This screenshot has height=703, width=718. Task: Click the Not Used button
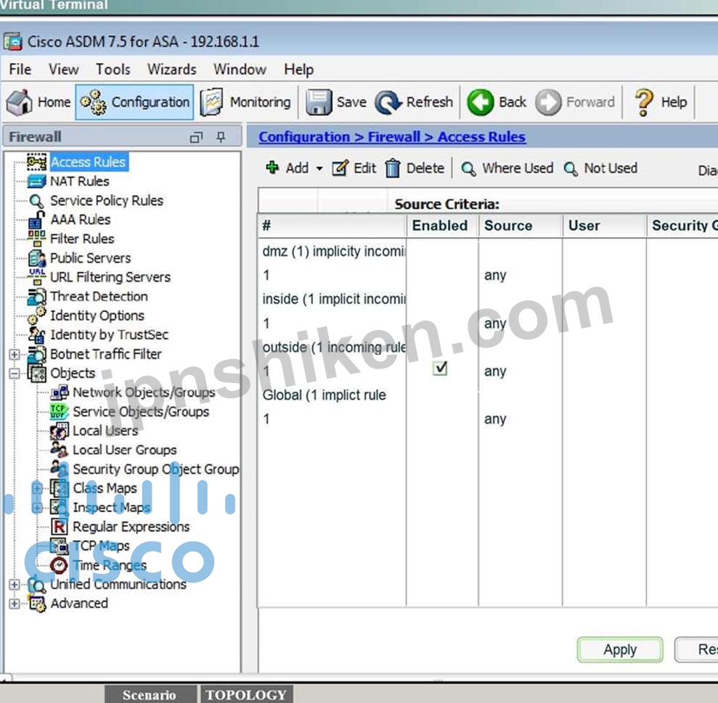click(600, 168)
